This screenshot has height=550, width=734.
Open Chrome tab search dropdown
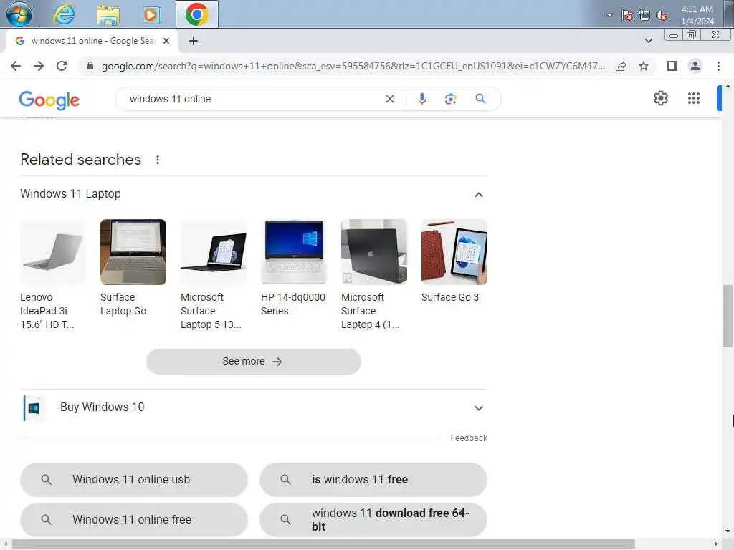click(648, 41)
